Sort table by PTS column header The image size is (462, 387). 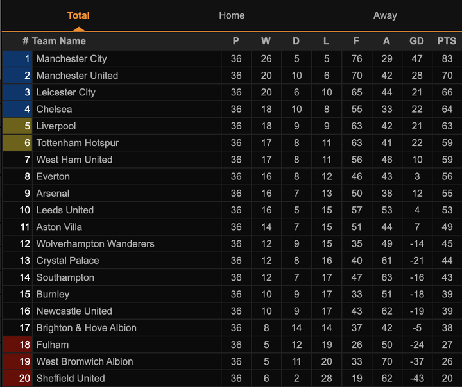click(447, 41)
